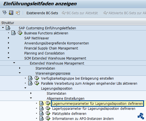Screen dimensions: 146x121
Task: Select Lagerungsdisposition text
Action: [x=57, y=89]
